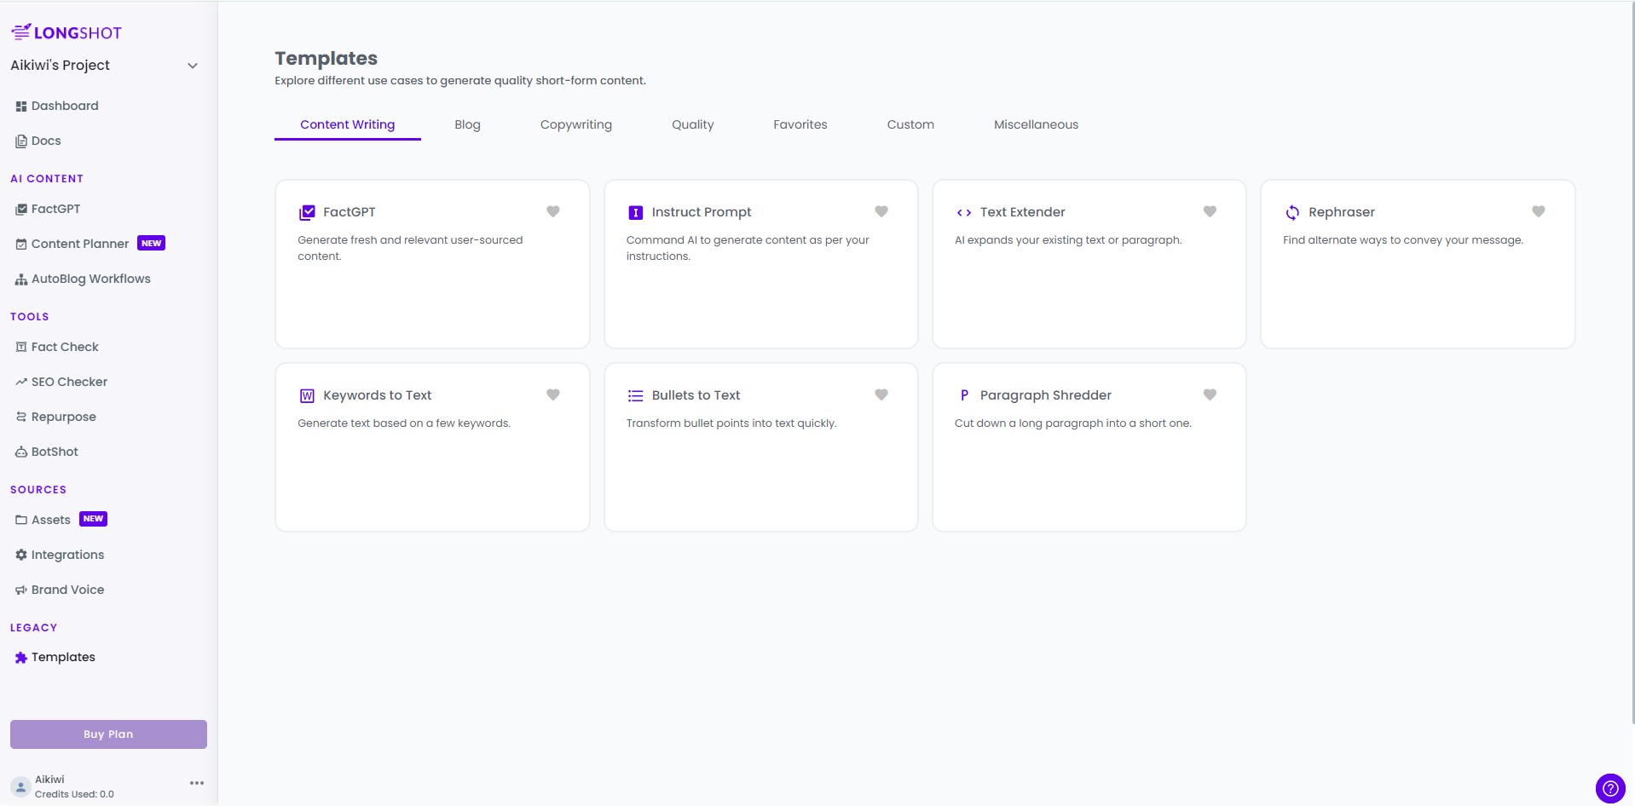Viewport: 1635px width, 806px height.
Task: Click the BotShot robot icon
Action: pyautogui.click(x=21, y=452)
